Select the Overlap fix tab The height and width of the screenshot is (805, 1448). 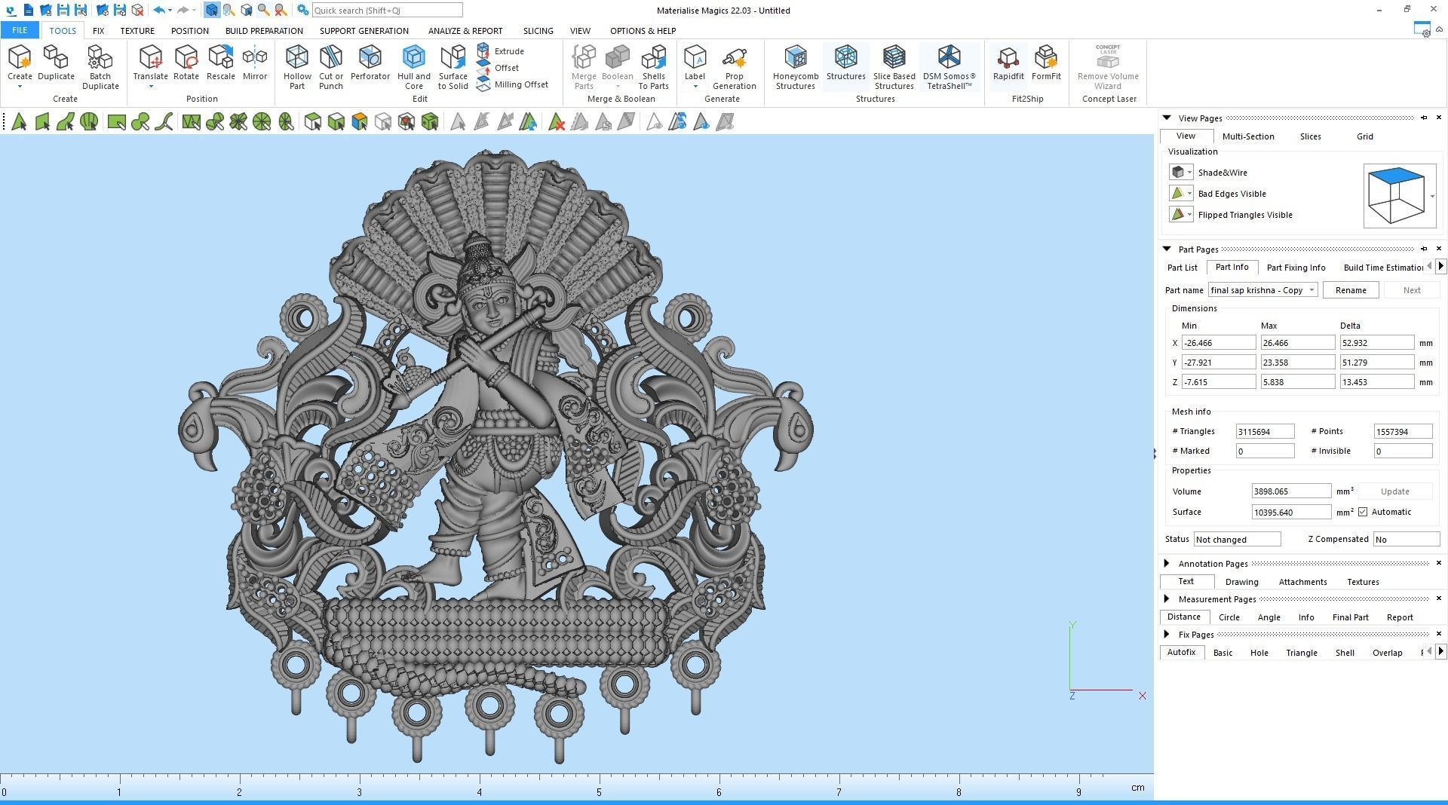pyautogui.click(x=1386, y=653)
